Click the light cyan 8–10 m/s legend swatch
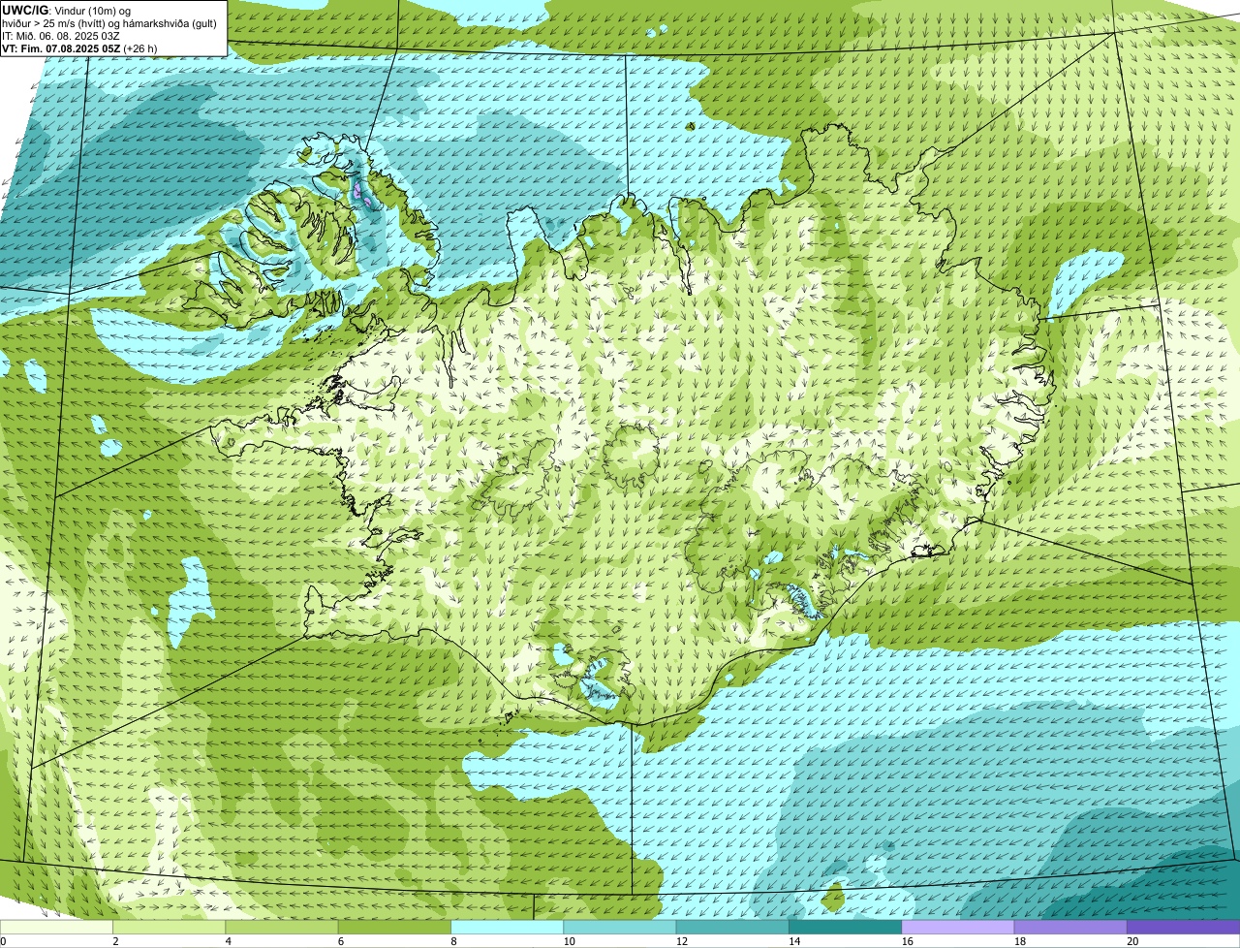This screenshot has width=1240, height=948. click(x=509, y=927)
